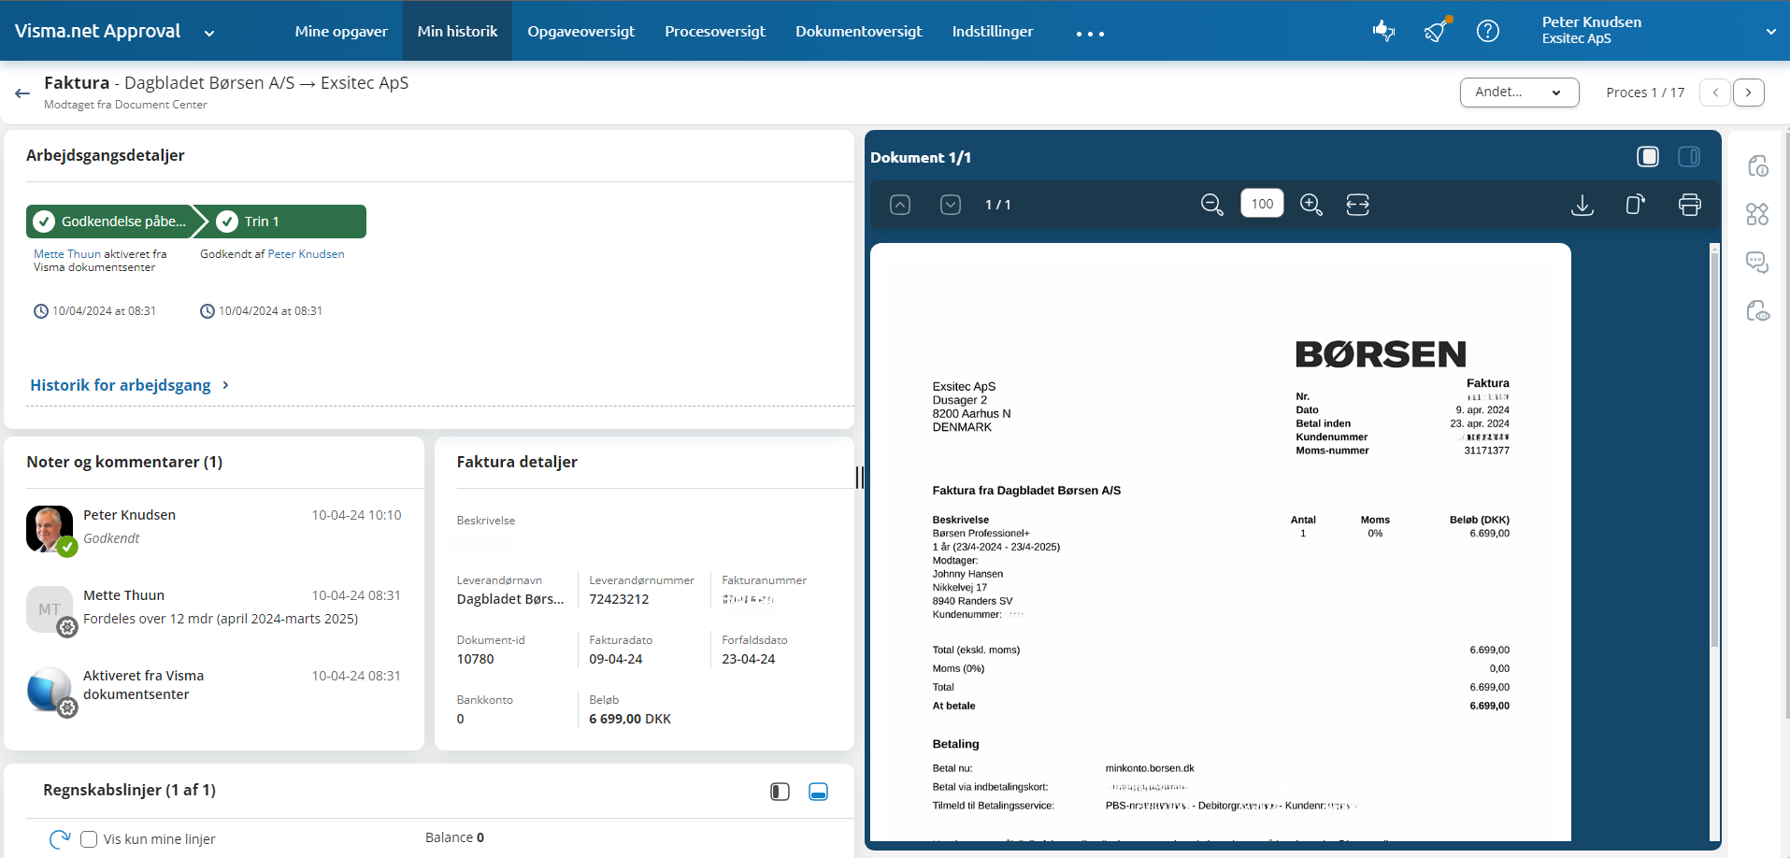Click the MT avatar of Mette Thuun
Screen dimensions: 1790x858
point(50,609)
